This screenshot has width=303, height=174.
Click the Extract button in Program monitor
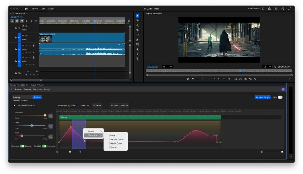click(241, 79)
